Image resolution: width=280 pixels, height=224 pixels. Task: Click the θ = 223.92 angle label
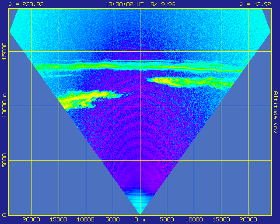(x=26, y=4)
